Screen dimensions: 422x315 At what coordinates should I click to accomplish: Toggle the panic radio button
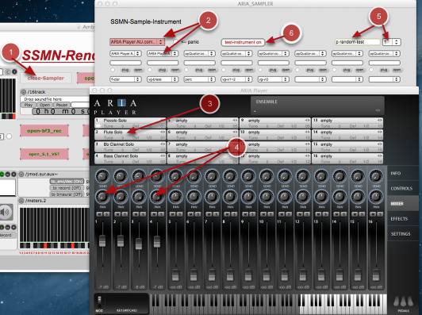pos(176,42)
